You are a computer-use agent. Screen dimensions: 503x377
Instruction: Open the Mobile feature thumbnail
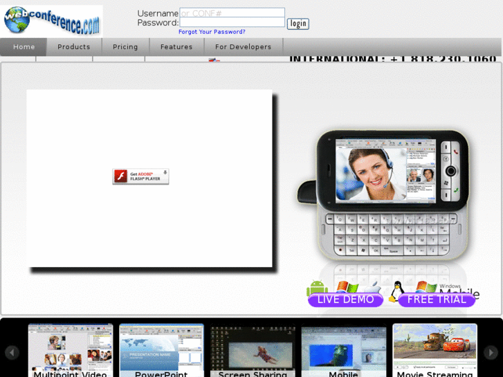[x=344, y=350]
